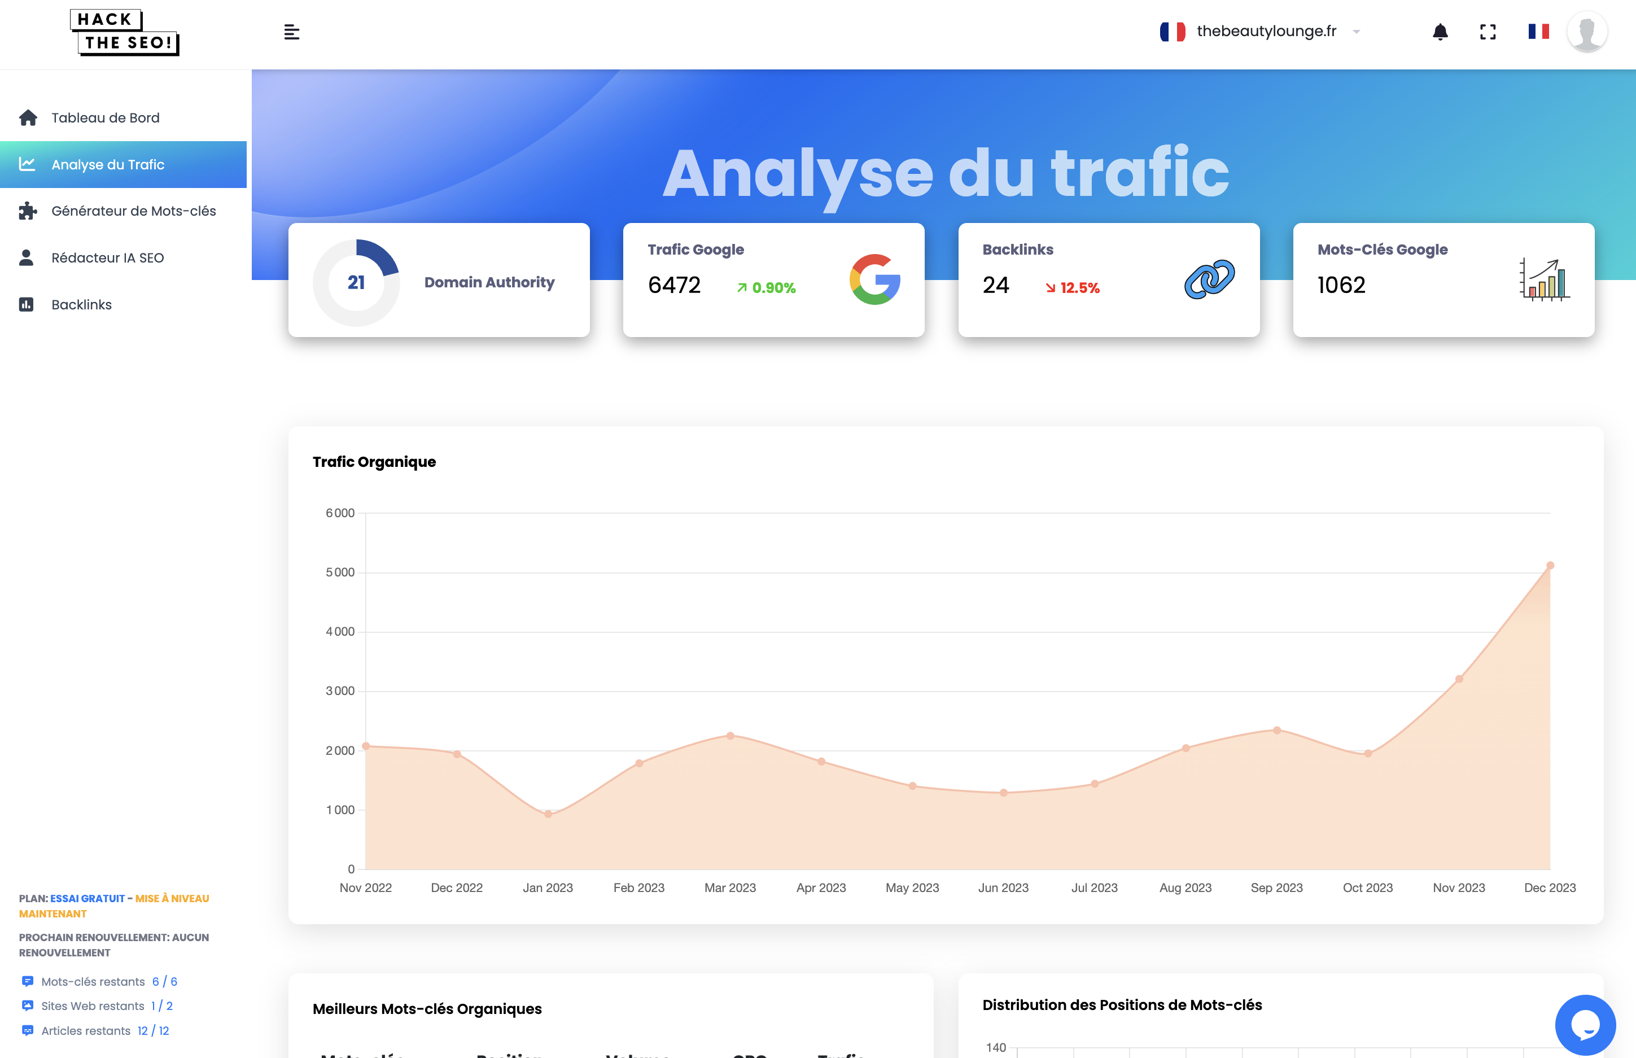1636x1058 pixels.
Task: Click the Essai Gratuit plan label
Action: [88, 899]
